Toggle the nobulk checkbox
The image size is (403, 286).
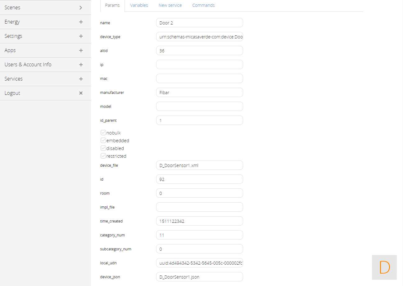coord(103,133)
